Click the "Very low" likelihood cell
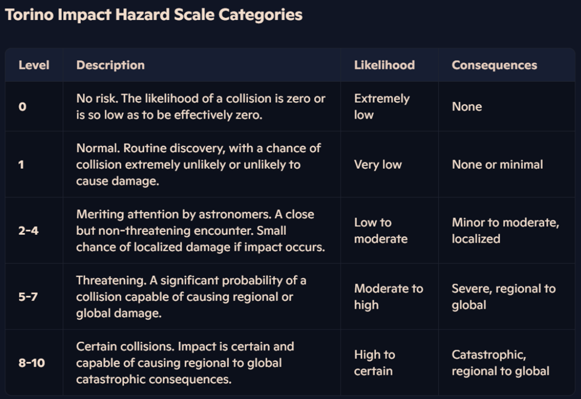This screenshot has width=581, height=399. point(378,165)
